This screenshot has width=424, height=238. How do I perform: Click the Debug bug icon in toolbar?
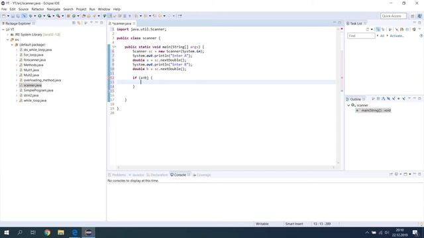click(x=30, y=16)
